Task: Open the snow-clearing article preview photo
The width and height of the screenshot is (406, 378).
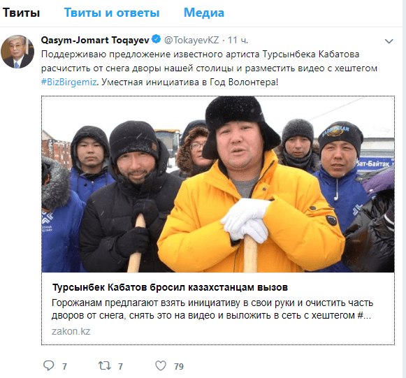Action: (x=218, y=184)
